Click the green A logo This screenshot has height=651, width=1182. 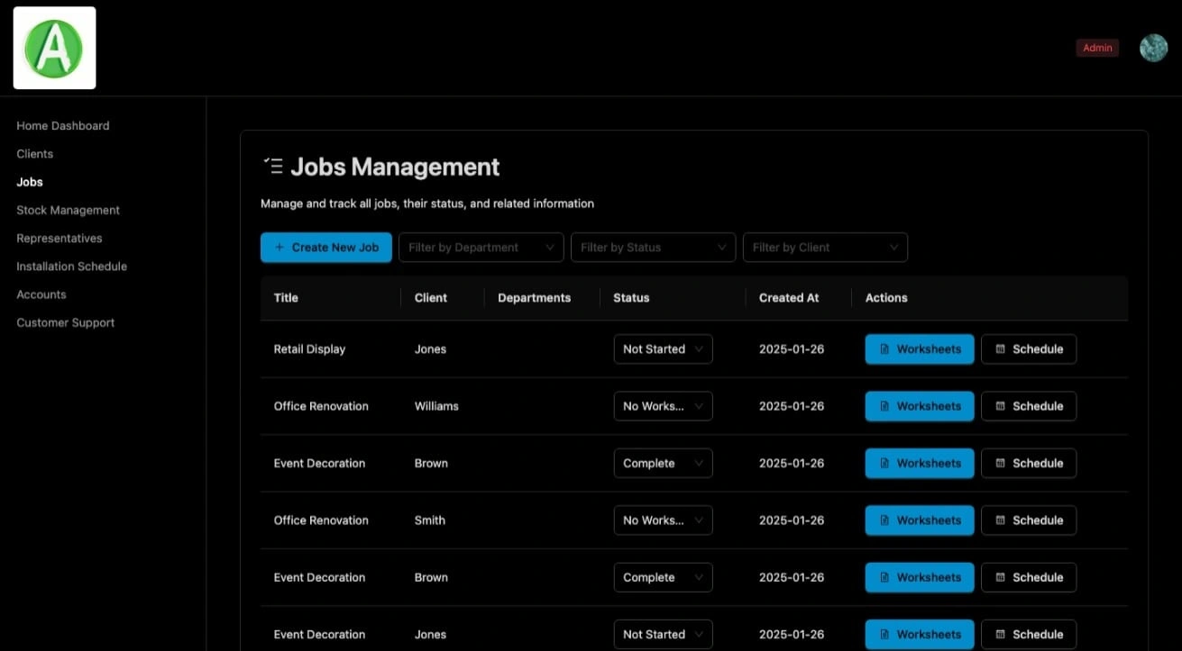(54, 48)
